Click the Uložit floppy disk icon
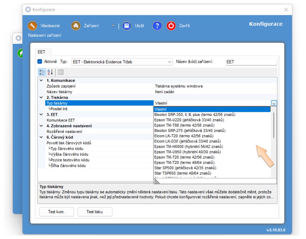Image resolution: width=306 pixels, height=239 pixels. pyautogui.click(x=127, y=26)
